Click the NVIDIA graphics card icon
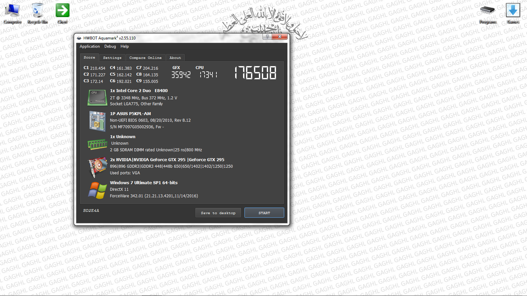 [x=97, y=167]
